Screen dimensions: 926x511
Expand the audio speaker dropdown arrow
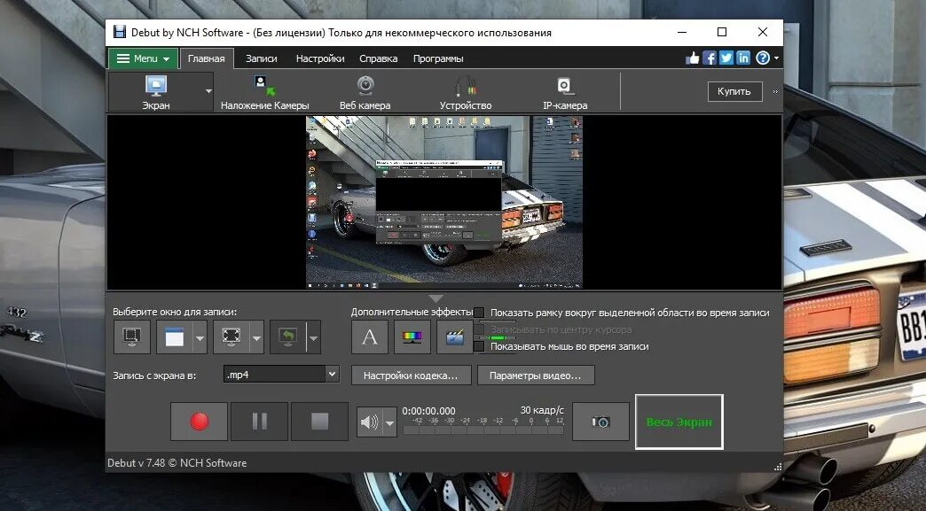pyautogui.click(x=389, y=422)
